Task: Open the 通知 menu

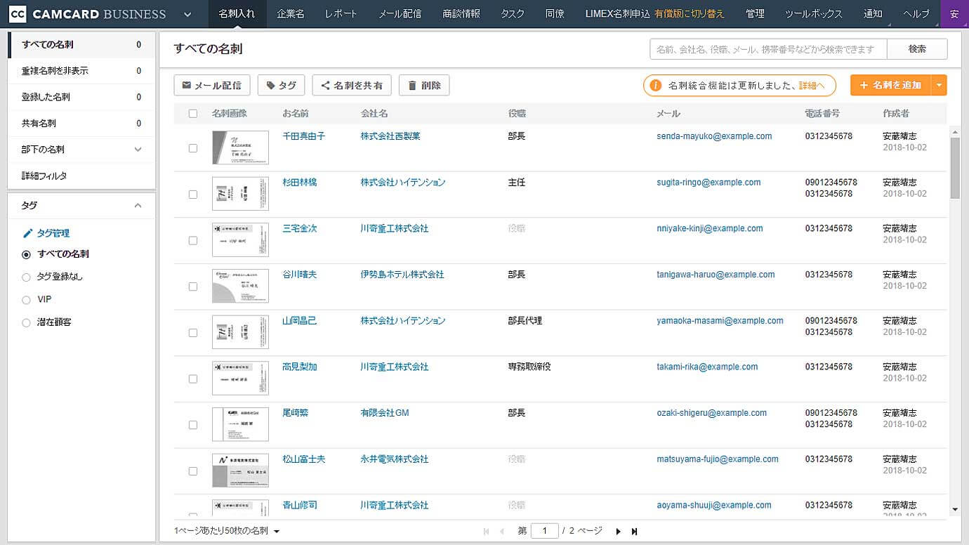Action: point(874,14)
